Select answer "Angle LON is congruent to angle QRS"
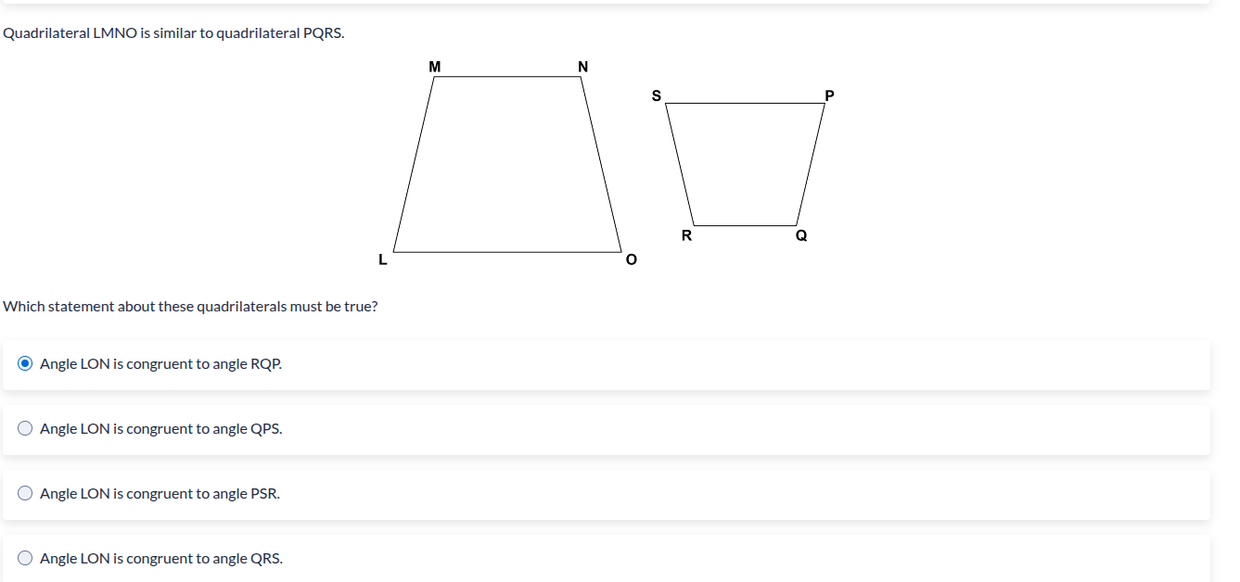Viewport: 1240px width, 582px height. 160,558
